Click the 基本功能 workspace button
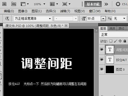The height and width of the screenshot is (96, 128). 93,4
